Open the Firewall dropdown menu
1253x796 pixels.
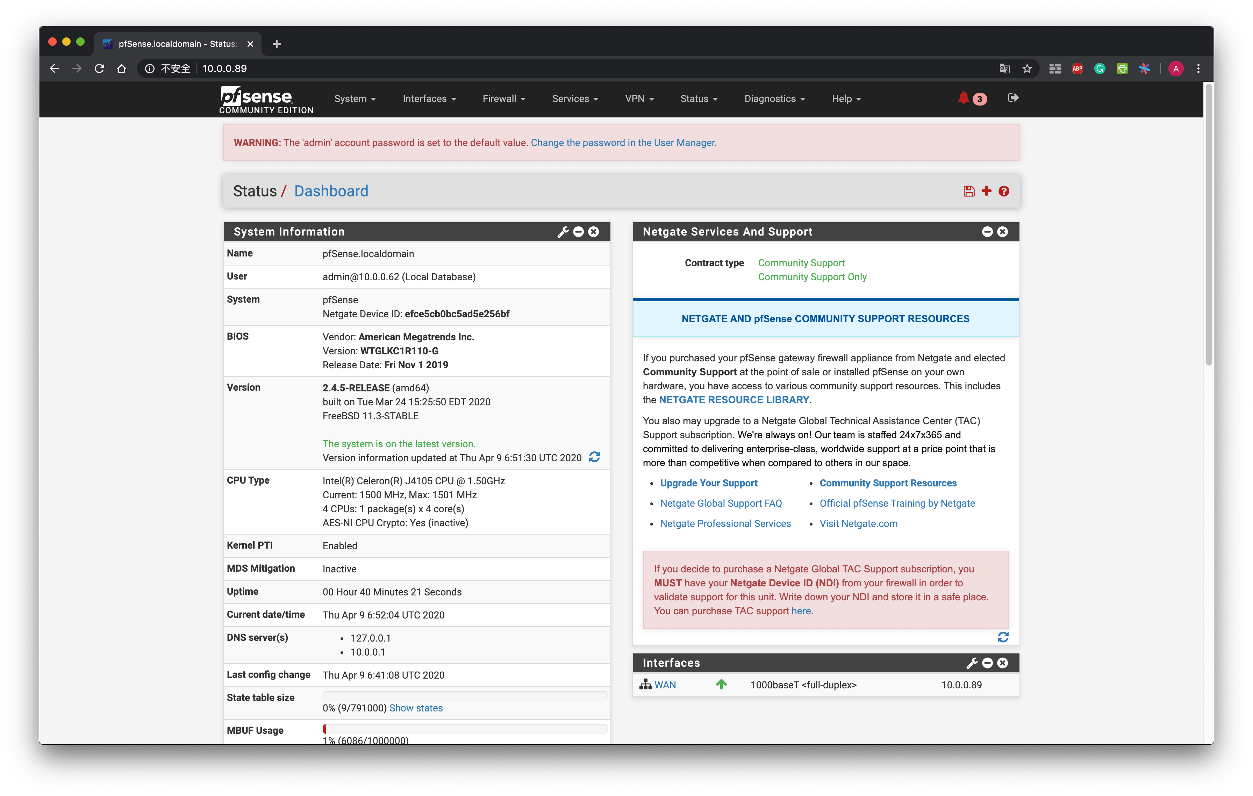tap(504, 99)
